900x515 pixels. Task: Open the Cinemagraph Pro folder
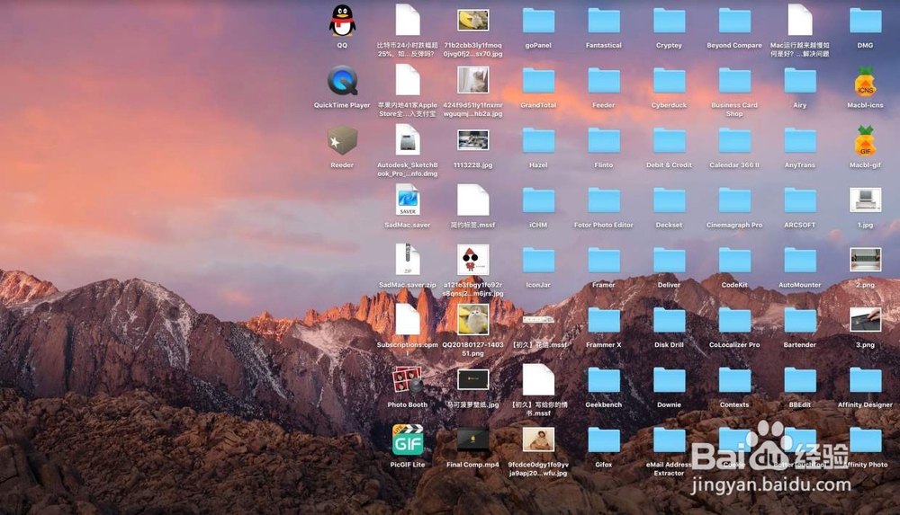[x=734, y=200]
